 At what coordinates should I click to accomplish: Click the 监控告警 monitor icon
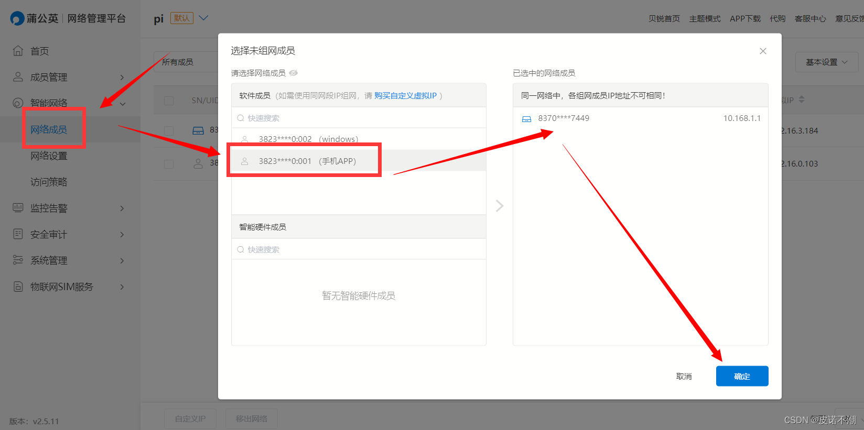(18, 208)
